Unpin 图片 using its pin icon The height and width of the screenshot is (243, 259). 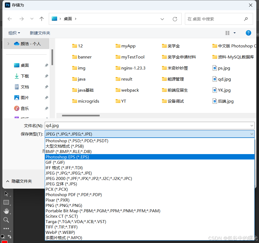(46, 98)
